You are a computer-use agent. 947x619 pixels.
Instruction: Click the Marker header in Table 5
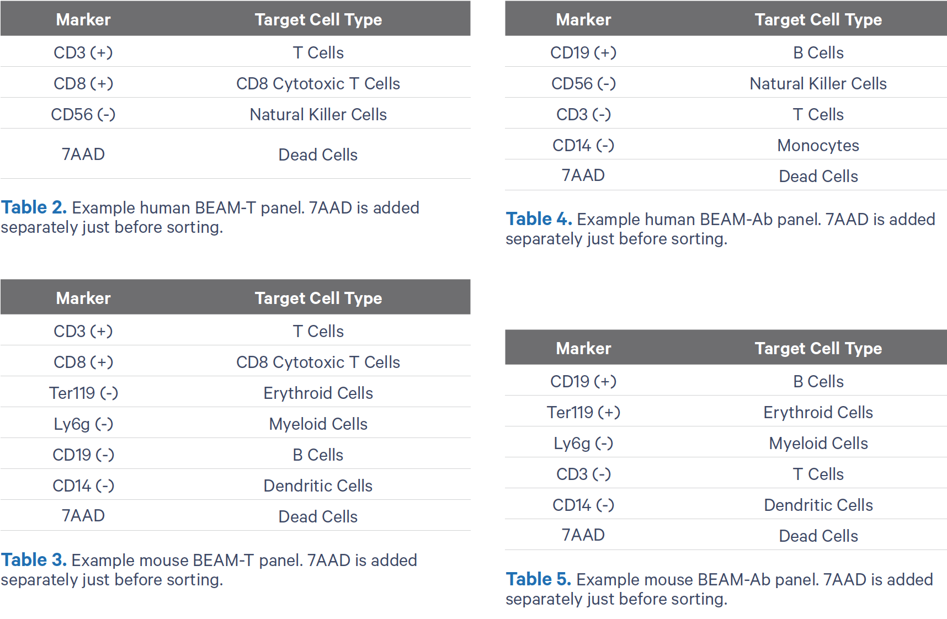point(583,349)
